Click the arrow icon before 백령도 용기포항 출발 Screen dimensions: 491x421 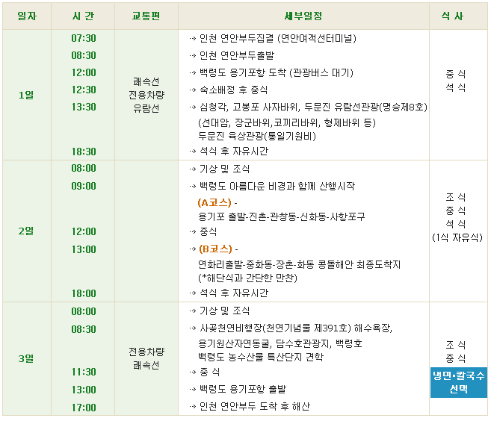pos(193,390)
